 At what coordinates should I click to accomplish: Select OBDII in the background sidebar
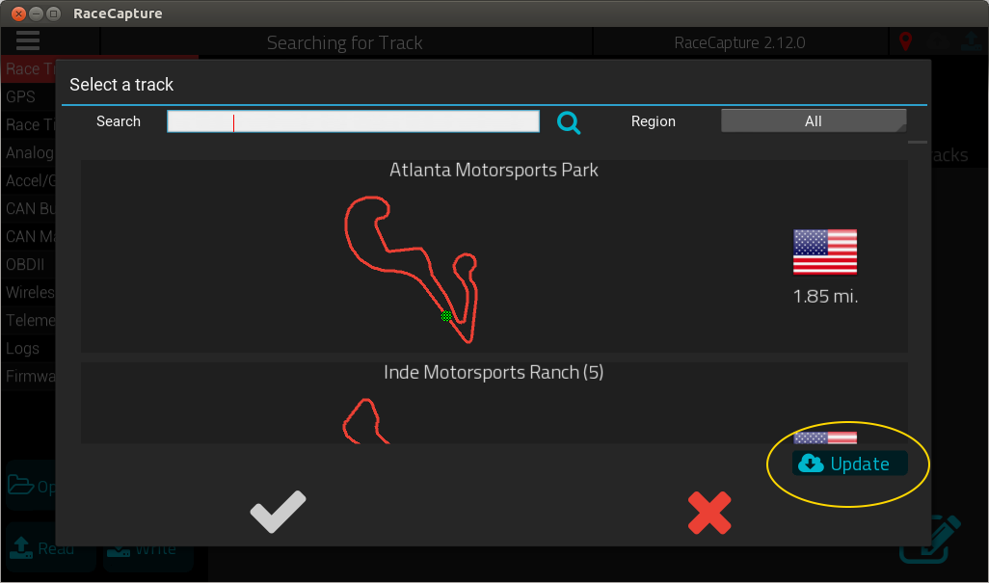pyautogui.click(x=28, y=264)
